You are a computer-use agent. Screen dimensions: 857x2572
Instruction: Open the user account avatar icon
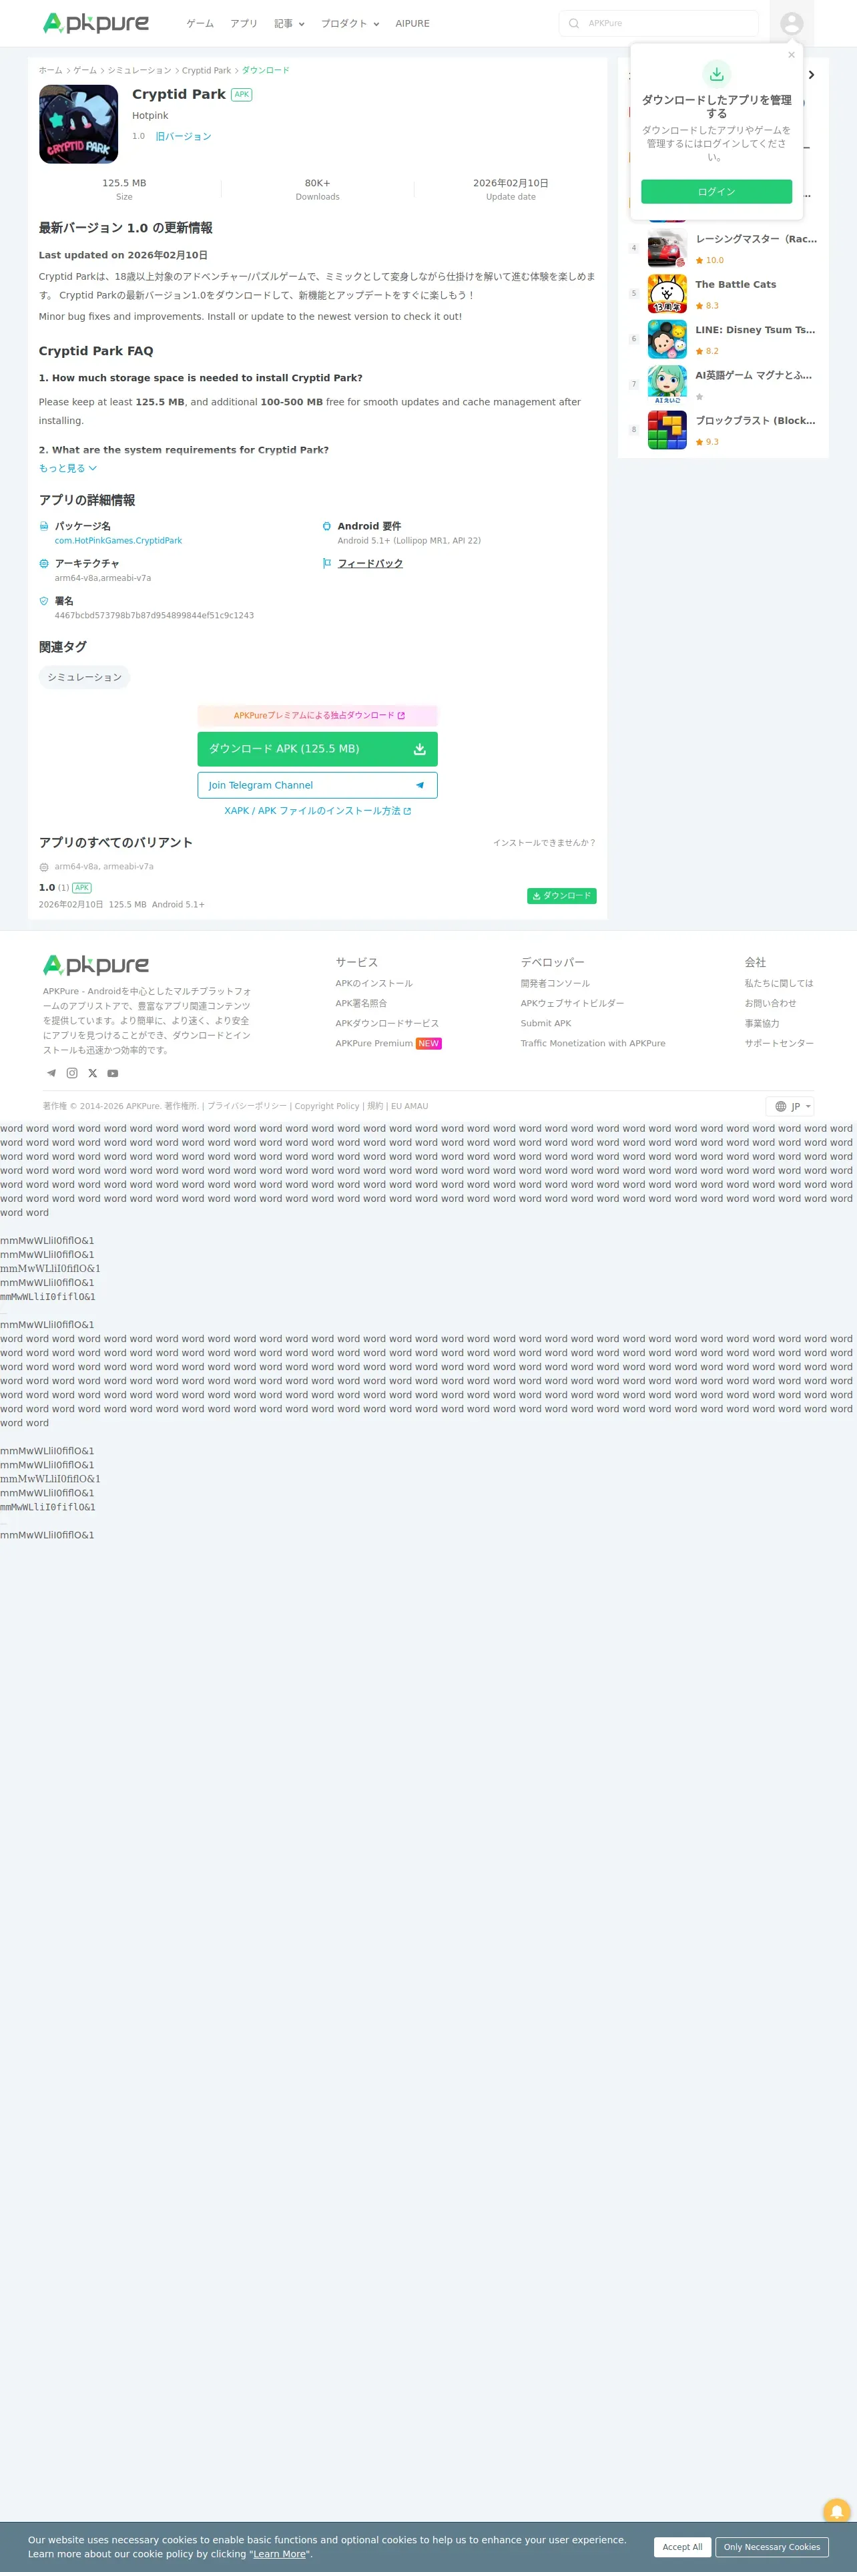(x=791, y=23)
